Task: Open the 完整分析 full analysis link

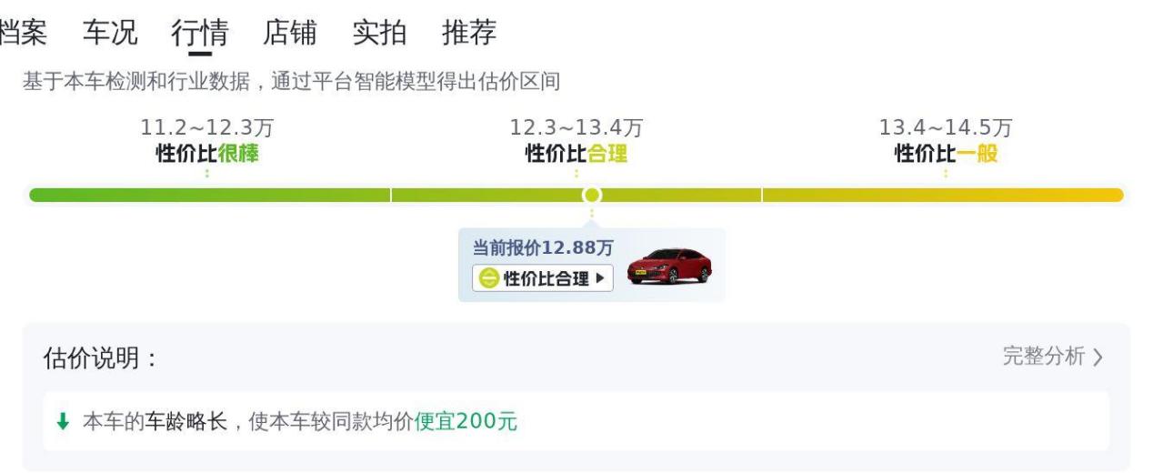Action: (x=1044, y=357)
